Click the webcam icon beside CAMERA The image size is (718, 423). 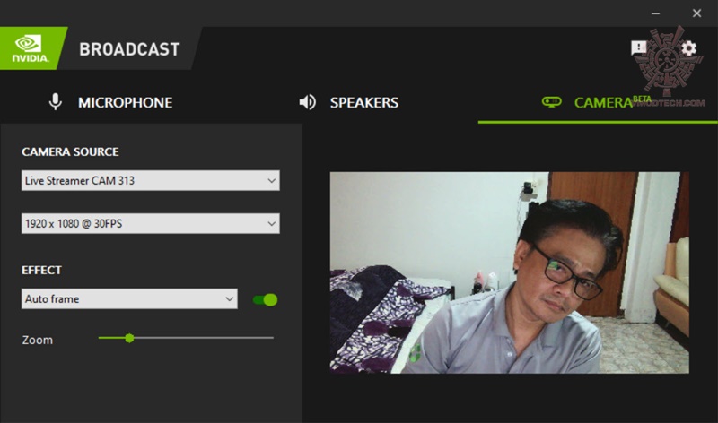pyautogui.click(x=551, y=101)
